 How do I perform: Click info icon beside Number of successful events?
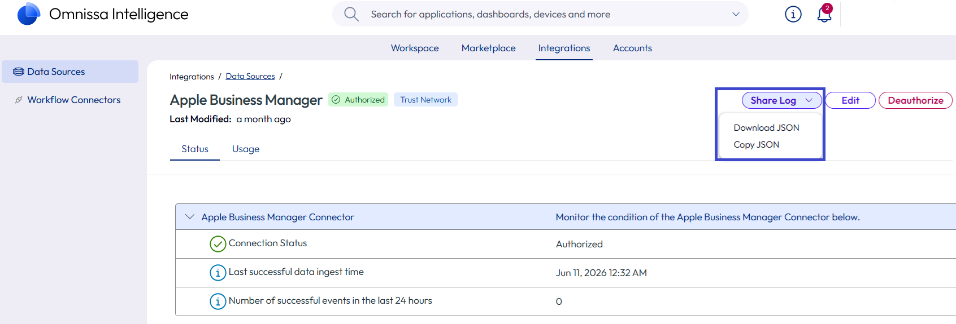pos(218,301)
